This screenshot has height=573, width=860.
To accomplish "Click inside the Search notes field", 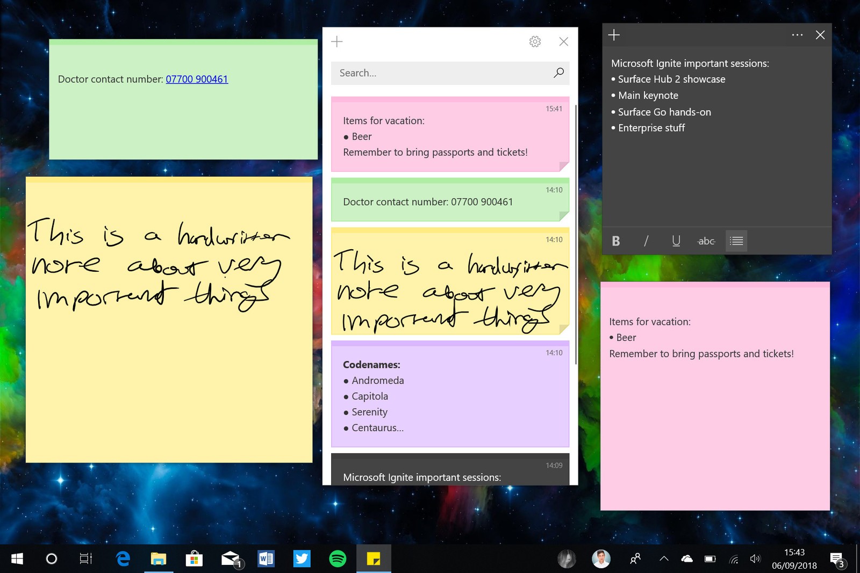I will [x=441, y=73].
